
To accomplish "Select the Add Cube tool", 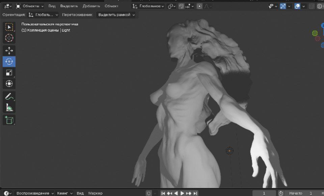I will coord(9,120).
